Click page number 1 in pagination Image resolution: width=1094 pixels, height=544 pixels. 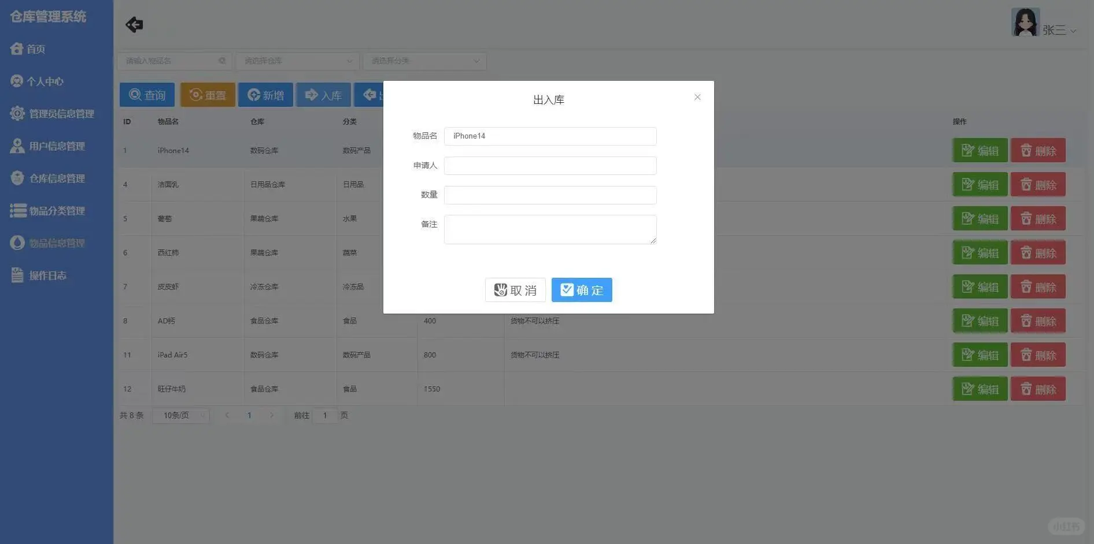tap(249, 415)
